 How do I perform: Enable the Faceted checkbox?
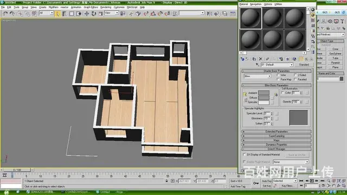tap(295, 80)
